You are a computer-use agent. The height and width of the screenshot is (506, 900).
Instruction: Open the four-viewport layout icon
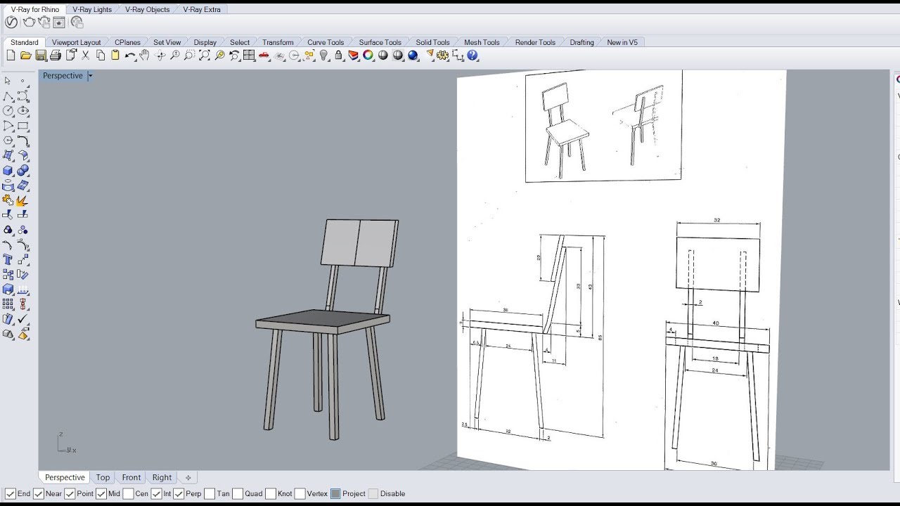pyautogui.click(x=249, y=55)
